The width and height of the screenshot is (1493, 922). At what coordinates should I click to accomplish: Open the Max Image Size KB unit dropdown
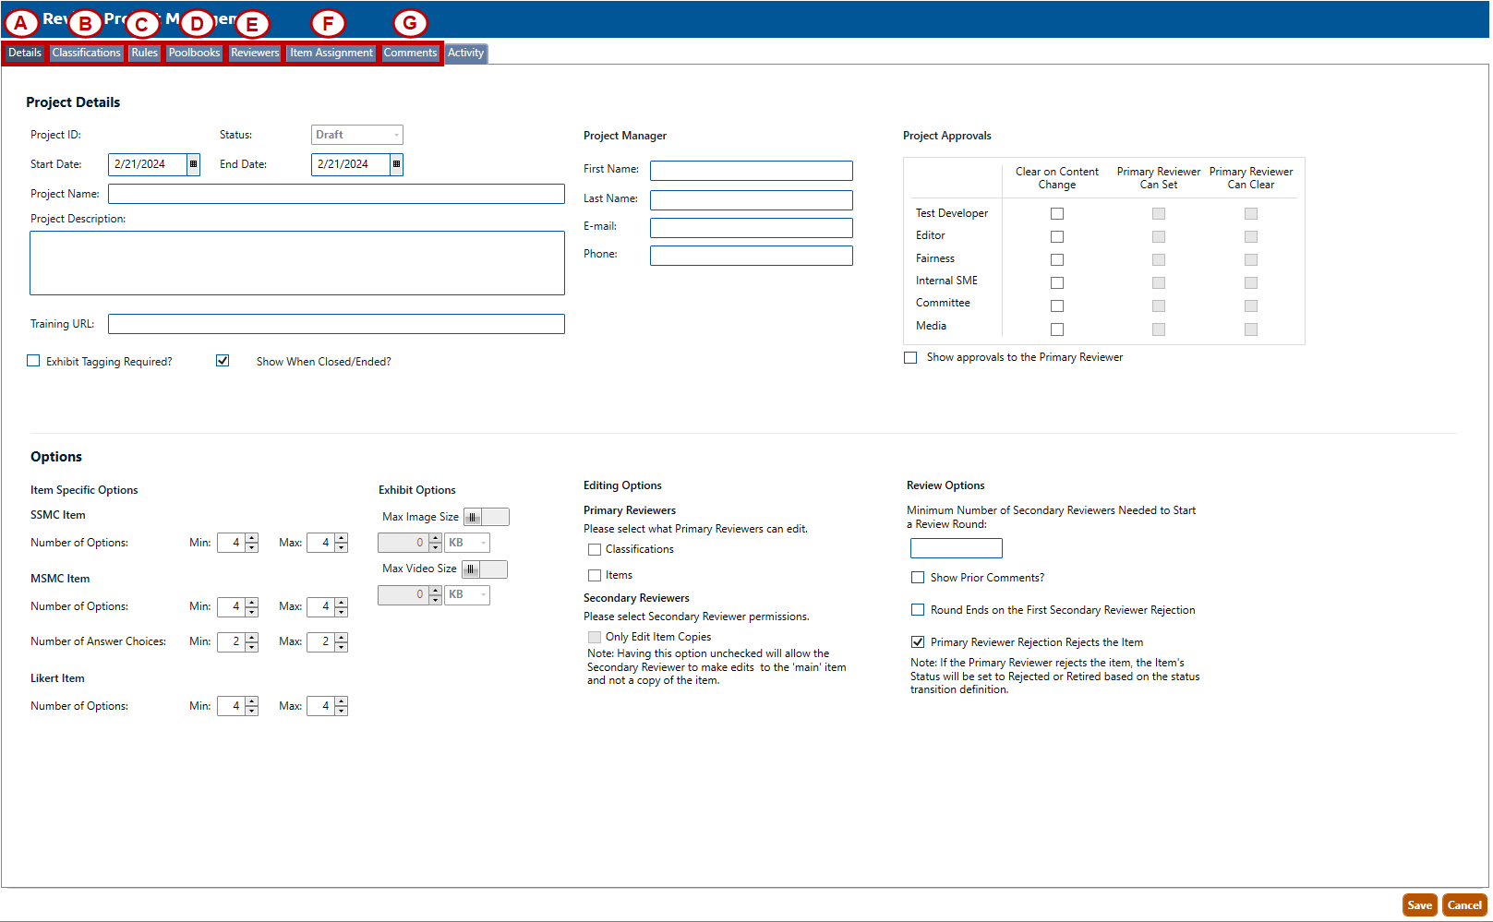(467, 544)
